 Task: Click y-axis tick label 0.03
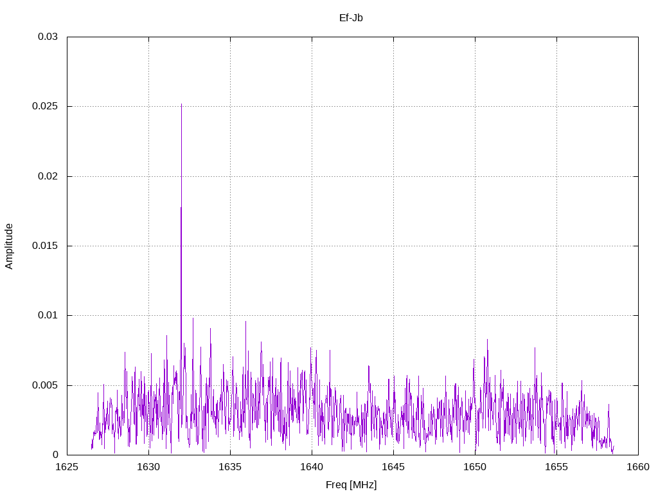[x=48, y=37]
